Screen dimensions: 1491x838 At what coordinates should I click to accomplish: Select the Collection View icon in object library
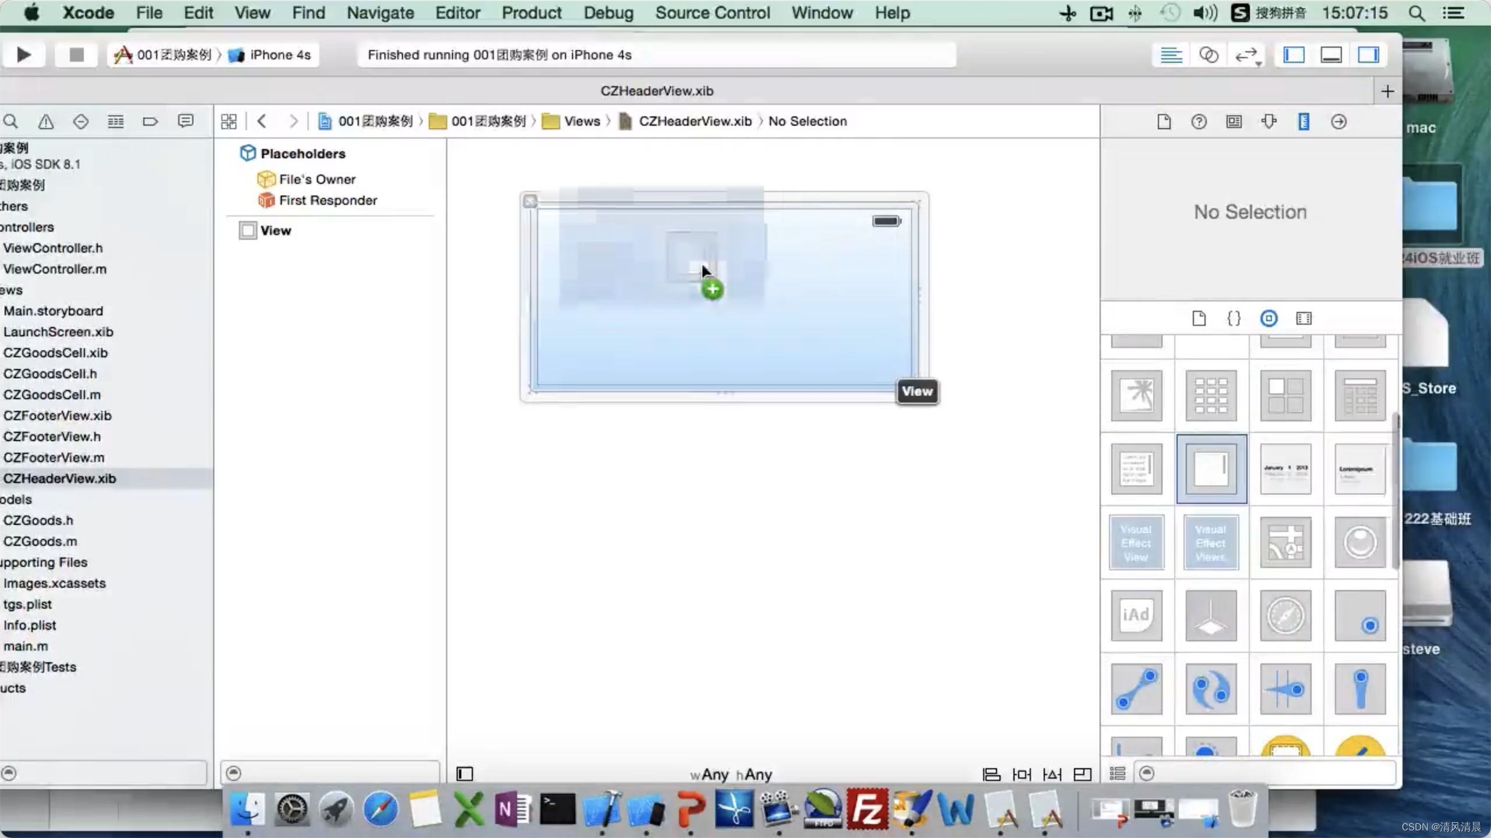pyautogui.click(x=1211, y=395)
